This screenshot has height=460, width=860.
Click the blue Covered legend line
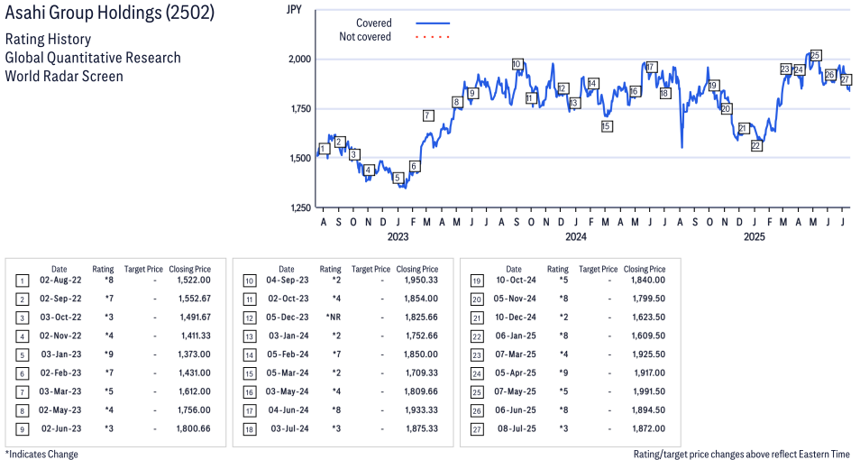pos(433,23)
